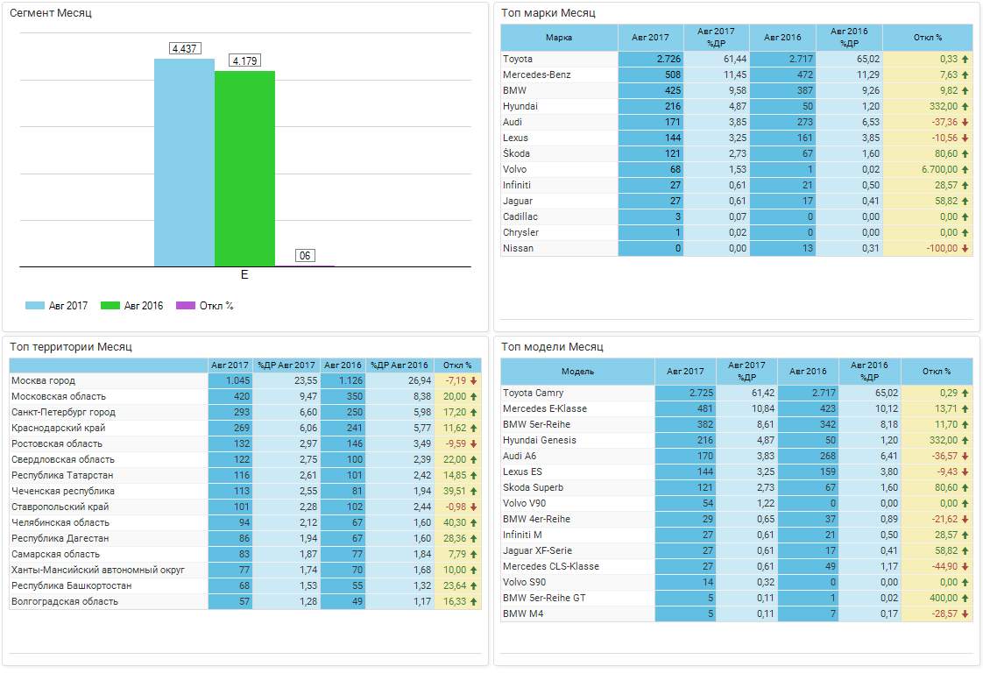983x695 pixels.
Task: Click the Авг 2017 legend label
Action: pyautogui.click(x=68, y=306)
